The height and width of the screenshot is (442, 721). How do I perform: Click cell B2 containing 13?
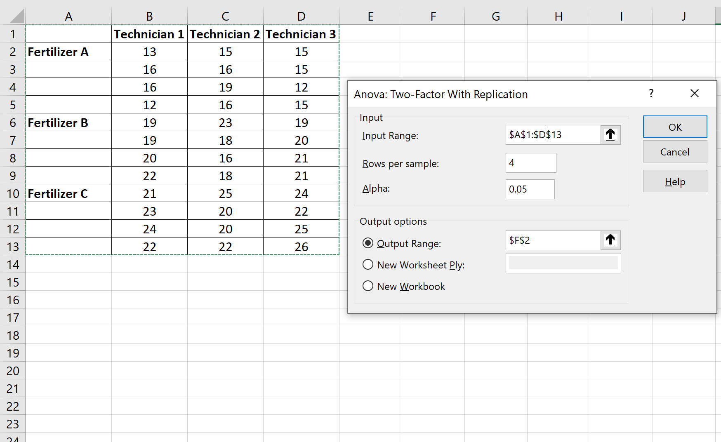point(149,52)
